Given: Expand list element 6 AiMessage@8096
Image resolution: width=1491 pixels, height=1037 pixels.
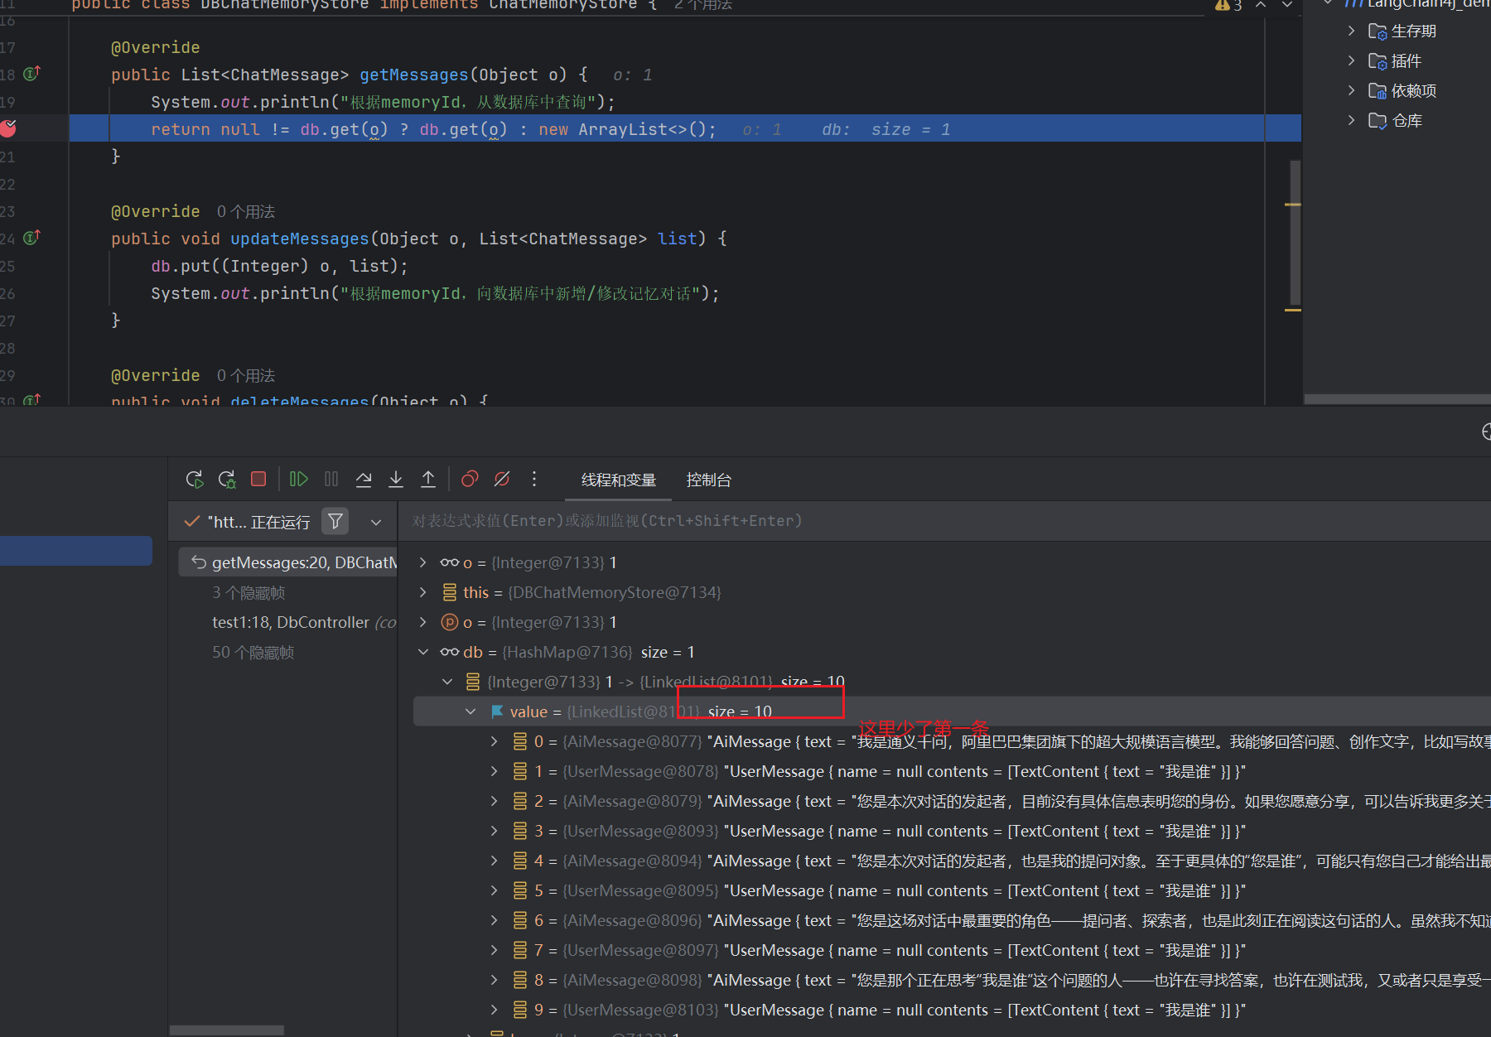Looking at the screenshot, I should [495, 920].
